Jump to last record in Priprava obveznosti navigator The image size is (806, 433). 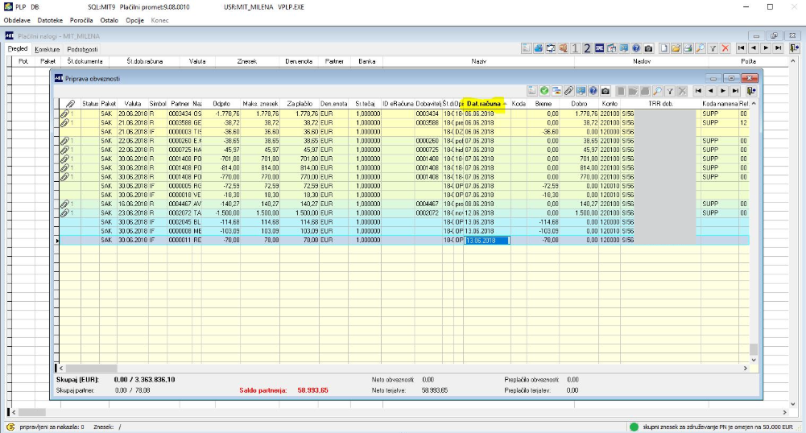(735, 91)
